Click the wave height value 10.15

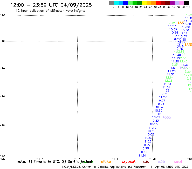coord(154,124)
